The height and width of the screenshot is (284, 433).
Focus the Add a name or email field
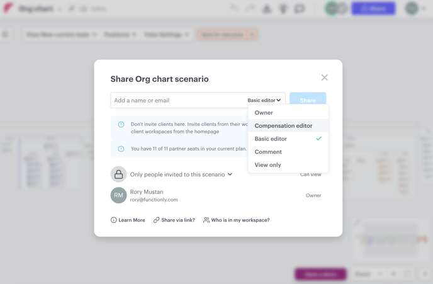178,100
